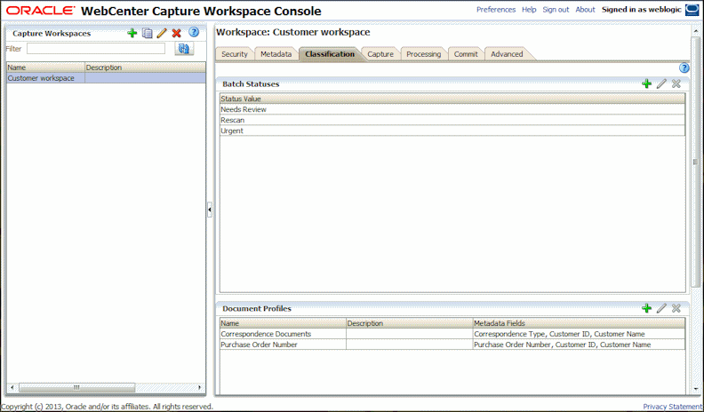Open Preferences link
This screenshot has height=412, width=704.
click(x=496, y=10)
